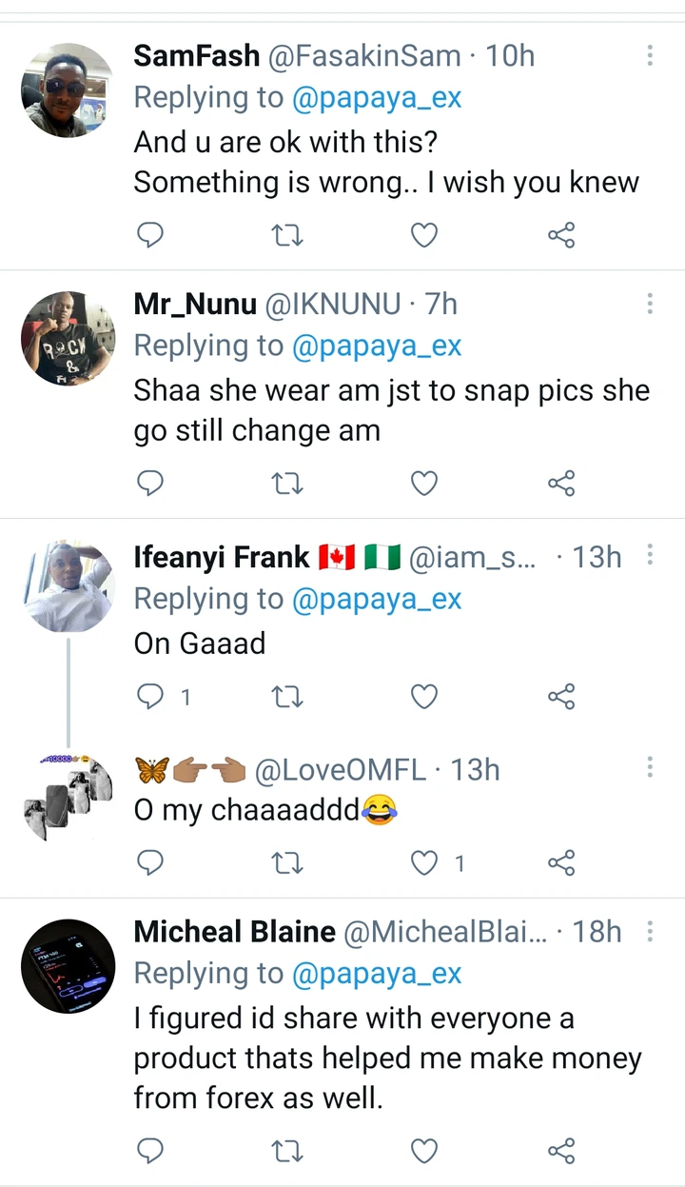Like Mr_Nunu's tweet
The width and height of the screenshot is (685, 1187).
[x=423, y=484]
